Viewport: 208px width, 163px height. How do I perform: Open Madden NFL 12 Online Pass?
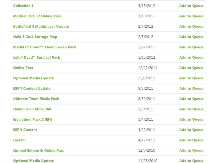37,16
